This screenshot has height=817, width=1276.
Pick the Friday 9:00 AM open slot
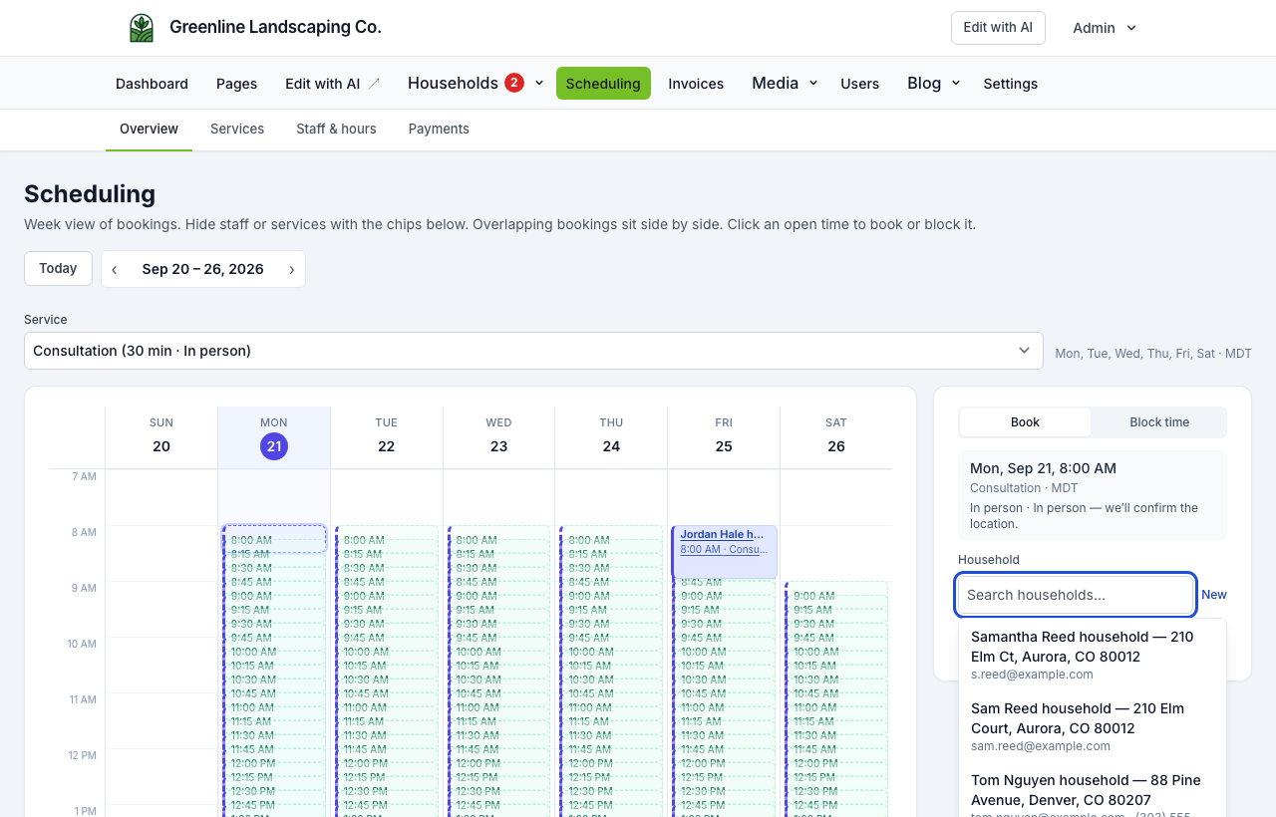pos(725,596)
